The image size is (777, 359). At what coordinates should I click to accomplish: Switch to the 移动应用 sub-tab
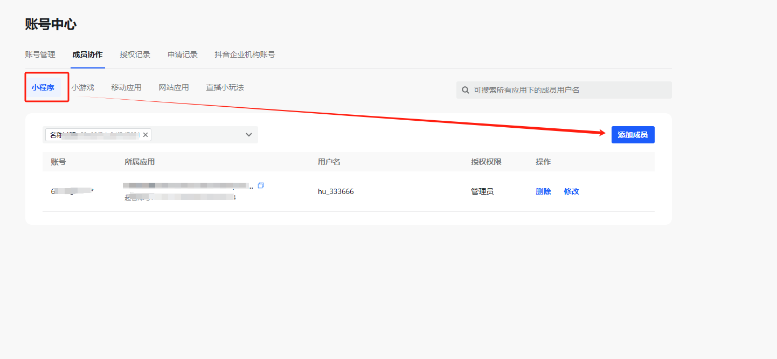[126, 87]
